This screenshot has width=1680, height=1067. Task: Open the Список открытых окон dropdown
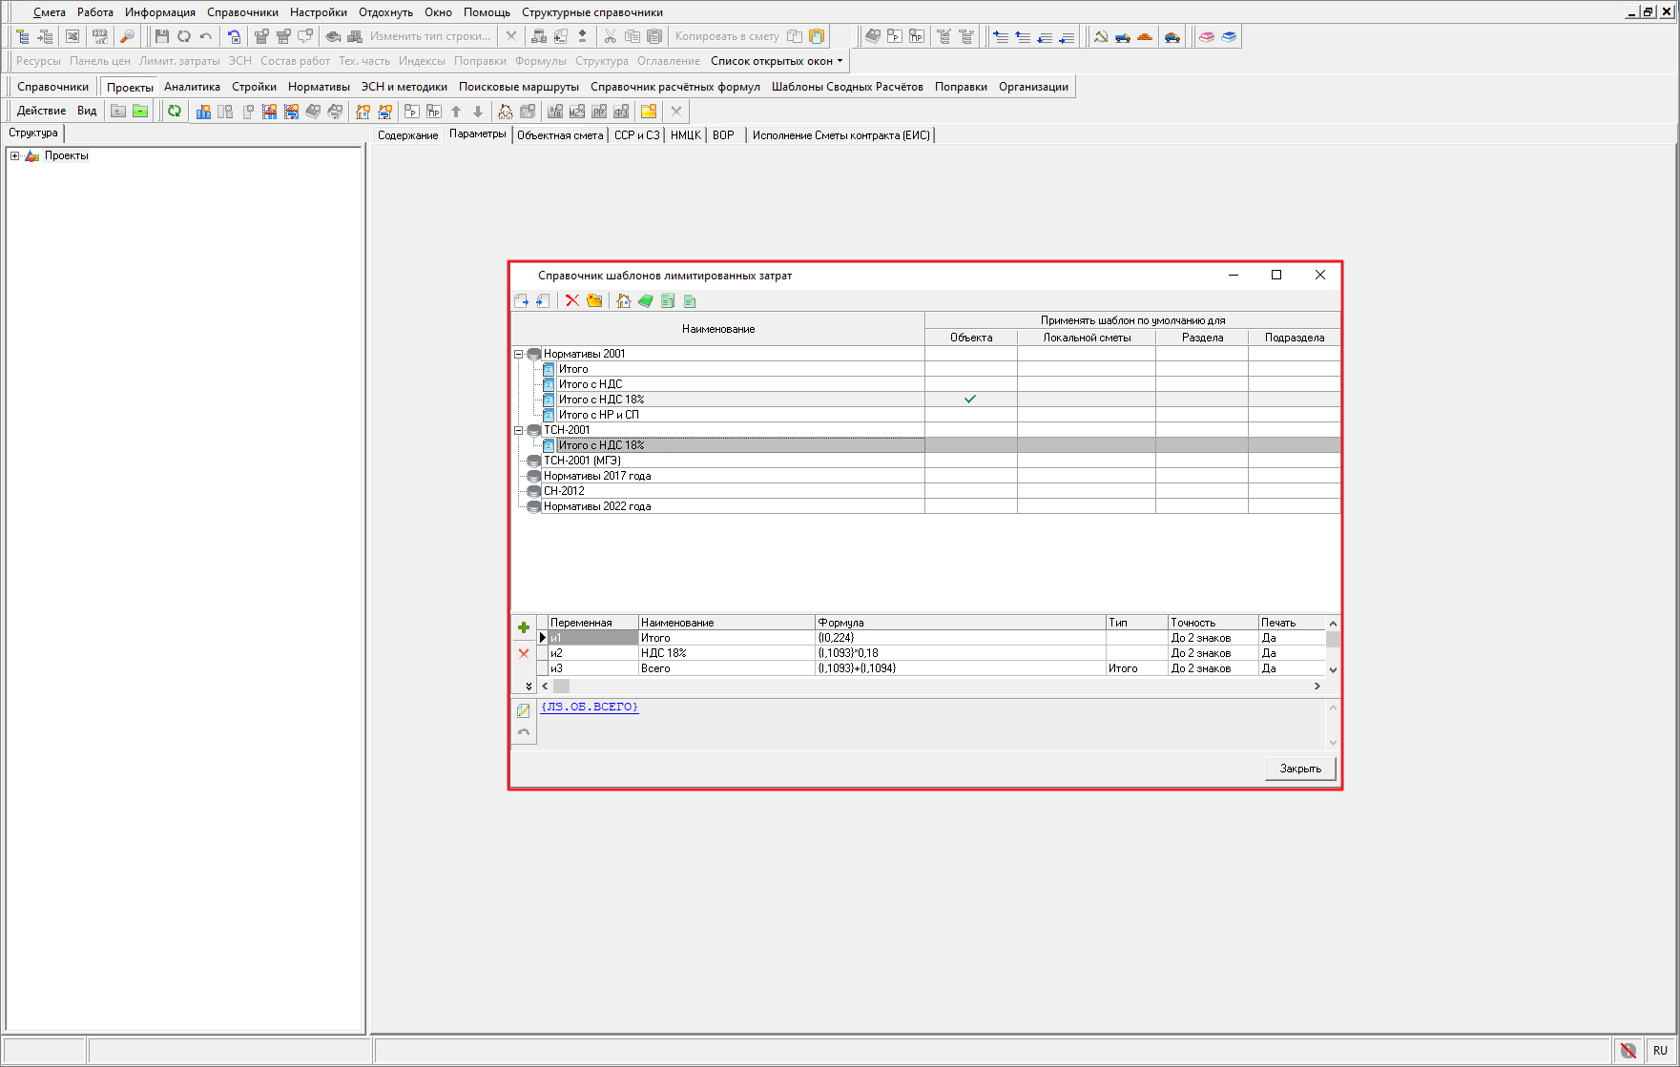tap(777, 61)
